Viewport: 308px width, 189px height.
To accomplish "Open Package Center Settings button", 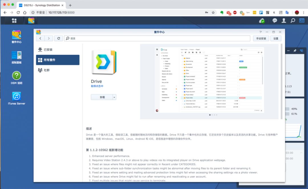I will 275,38.
